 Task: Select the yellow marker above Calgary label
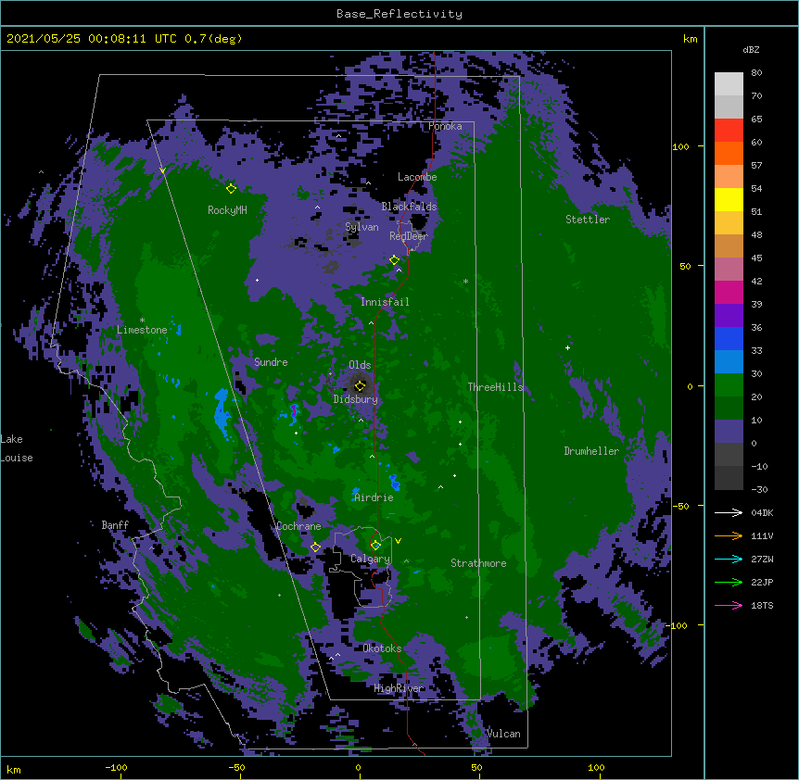point(375,546)
